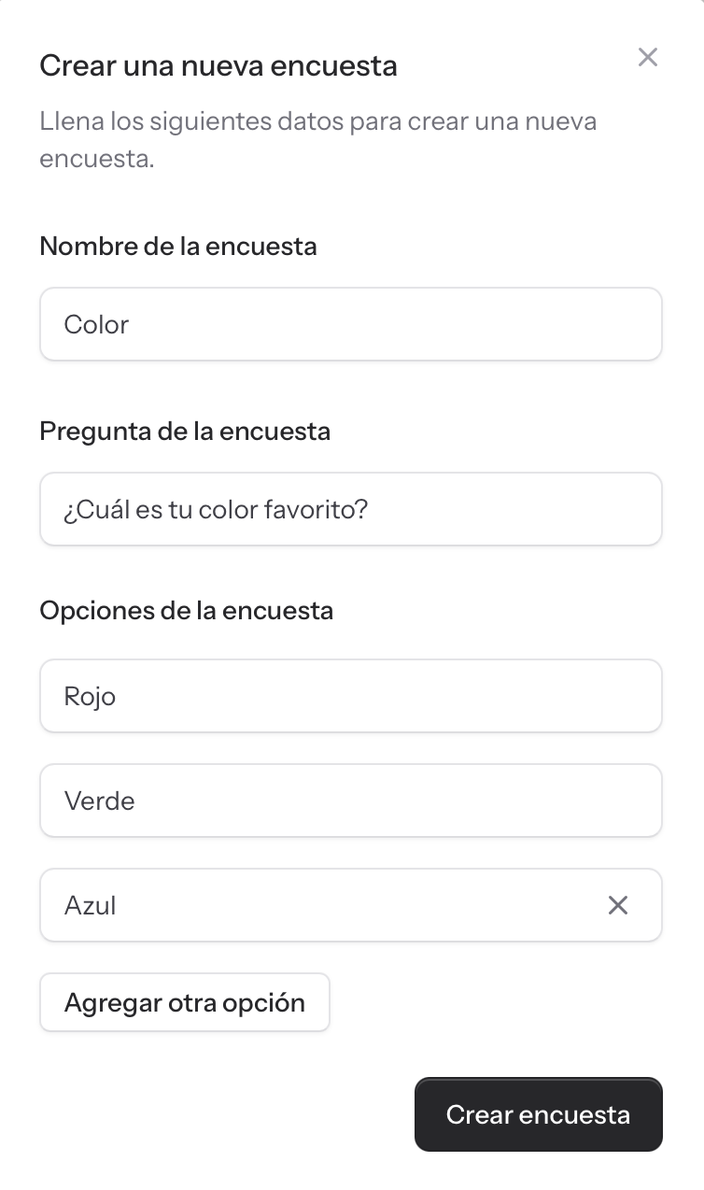Select the Rojo option field
The image size is (704, 1190).
click(x=351, y=696)
